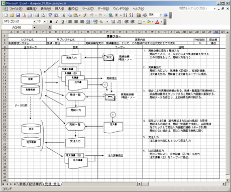Create a new workbook from toolbar
The width and height of the screenshot is (231, 192).
click(6, 15)
